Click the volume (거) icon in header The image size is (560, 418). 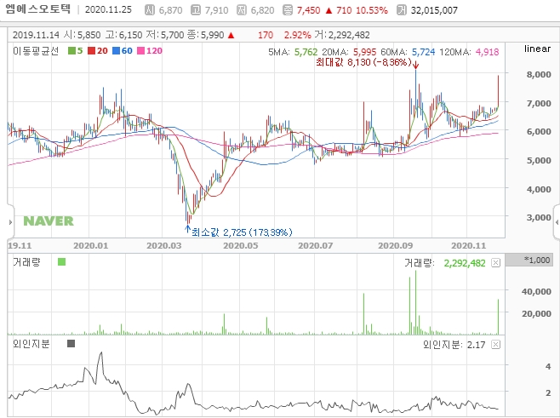(x=402, y=9)
